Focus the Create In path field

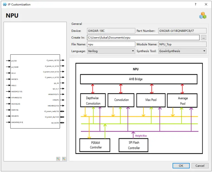tap(143, 38)
